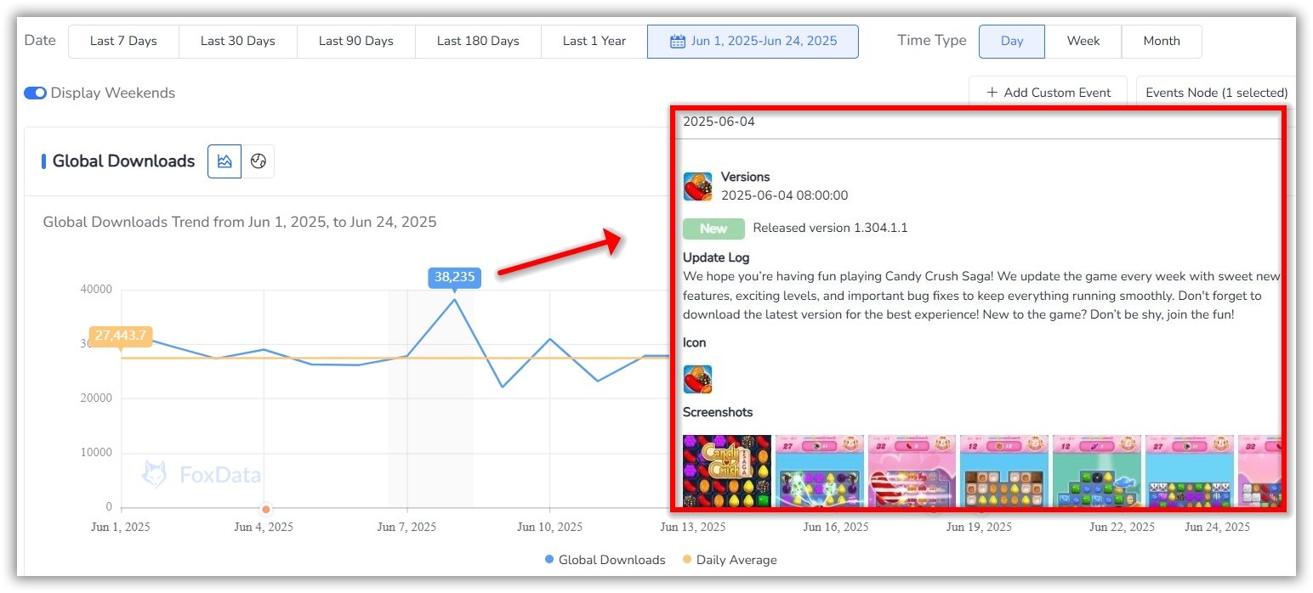Screen dimensions: 1313x593
Task: Choose the Last 7 Days range
Action: [123, 41]
